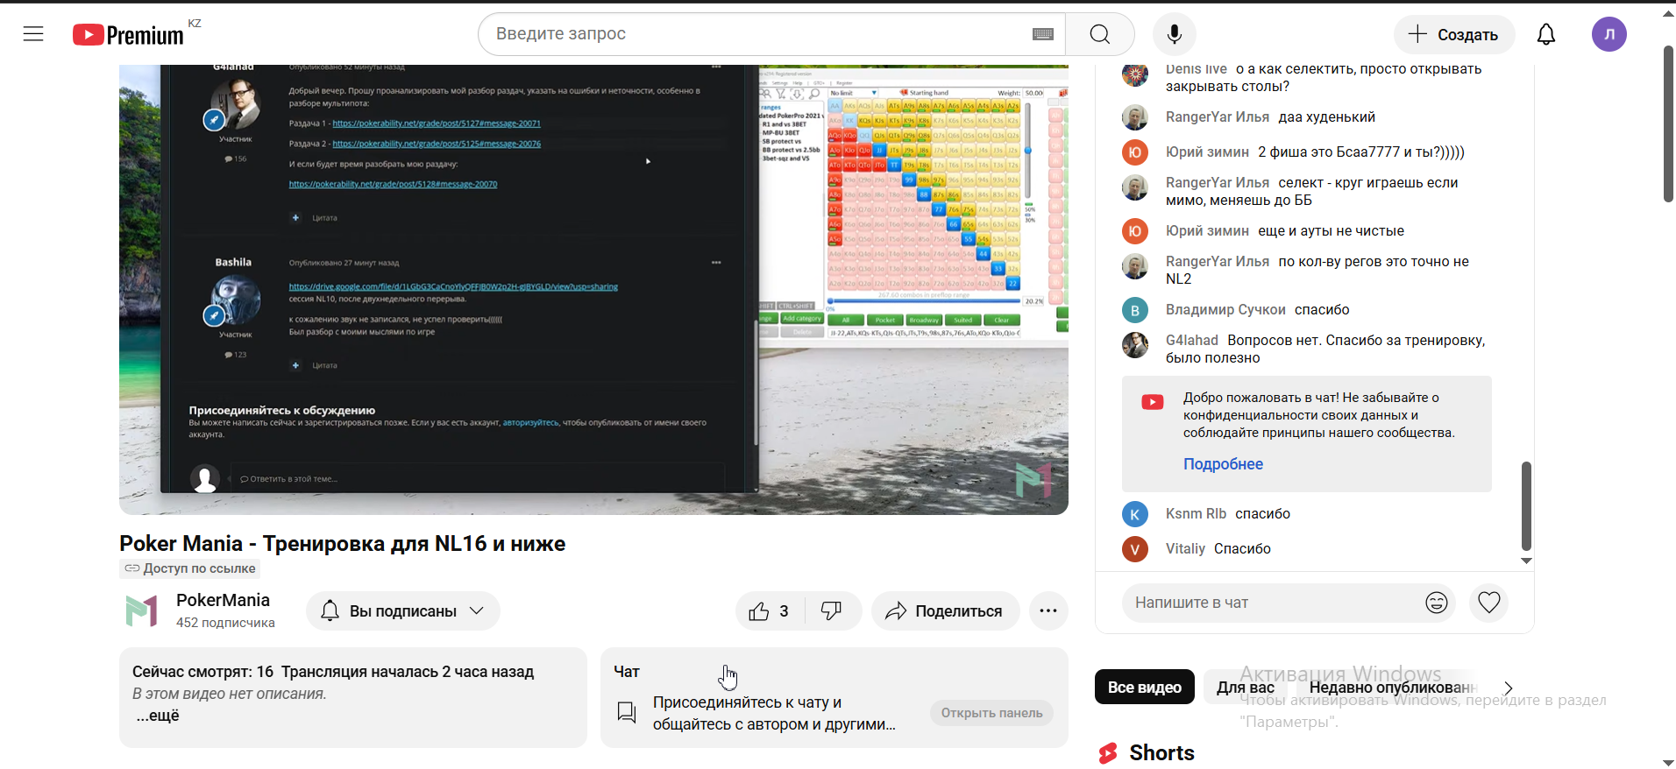This screenshot has height=769, width=1676.
Task: Click the page scrollbar up arrow
Action: [1668, 13]
